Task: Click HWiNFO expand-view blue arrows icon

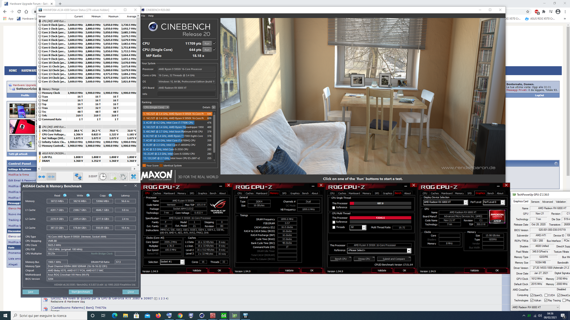Action: pyautogui.click(x=41, y=176)
